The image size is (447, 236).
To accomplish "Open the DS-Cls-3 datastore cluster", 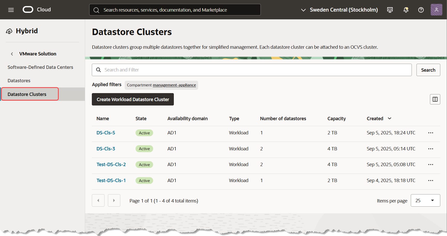I will pyautogui.click(x=106, y=149).
